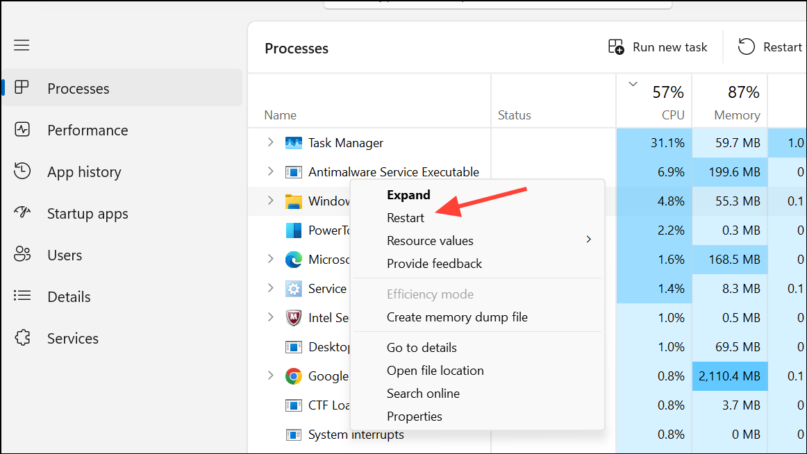
Task: Click the App history clock icon
Action: click(22, 171)
